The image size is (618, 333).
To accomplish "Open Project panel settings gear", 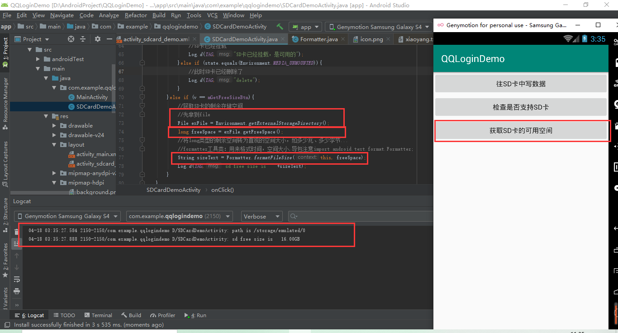I will 98,39.
